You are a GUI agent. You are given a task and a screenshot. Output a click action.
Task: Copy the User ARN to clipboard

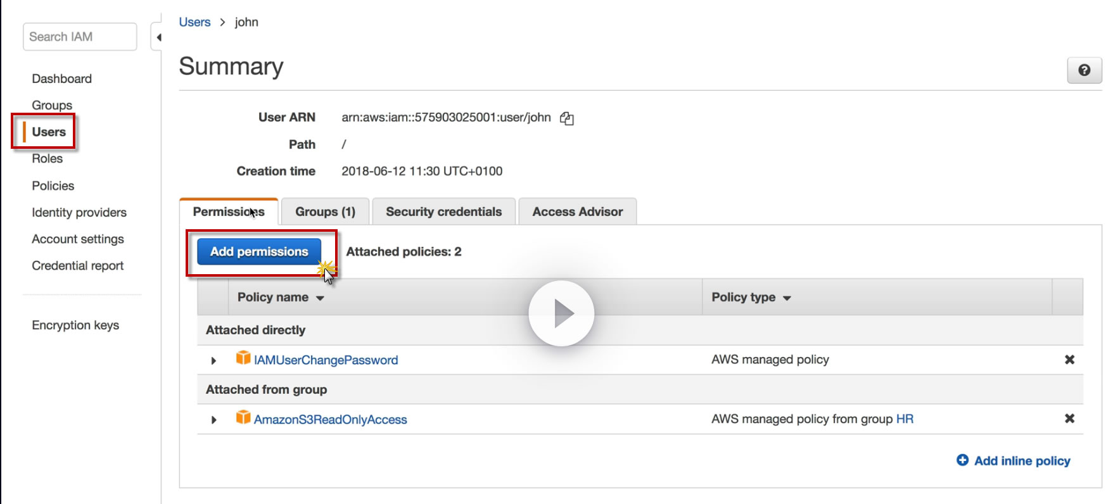[567, 118]
